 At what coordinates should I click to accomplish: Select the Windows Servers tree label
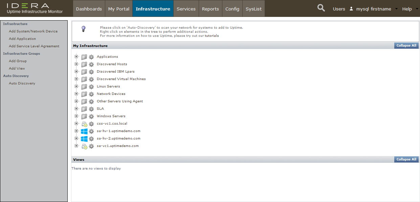[111, 116]
